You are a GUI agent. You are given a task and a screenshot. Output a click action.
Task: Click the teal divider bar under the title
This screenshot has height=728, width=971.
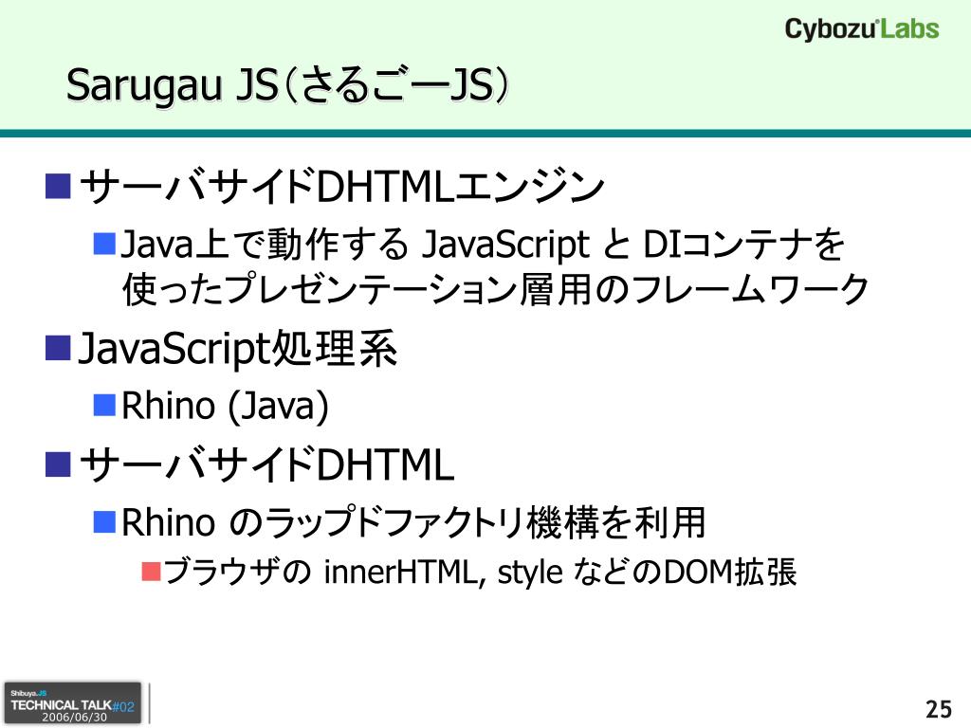tap(485, 134)
